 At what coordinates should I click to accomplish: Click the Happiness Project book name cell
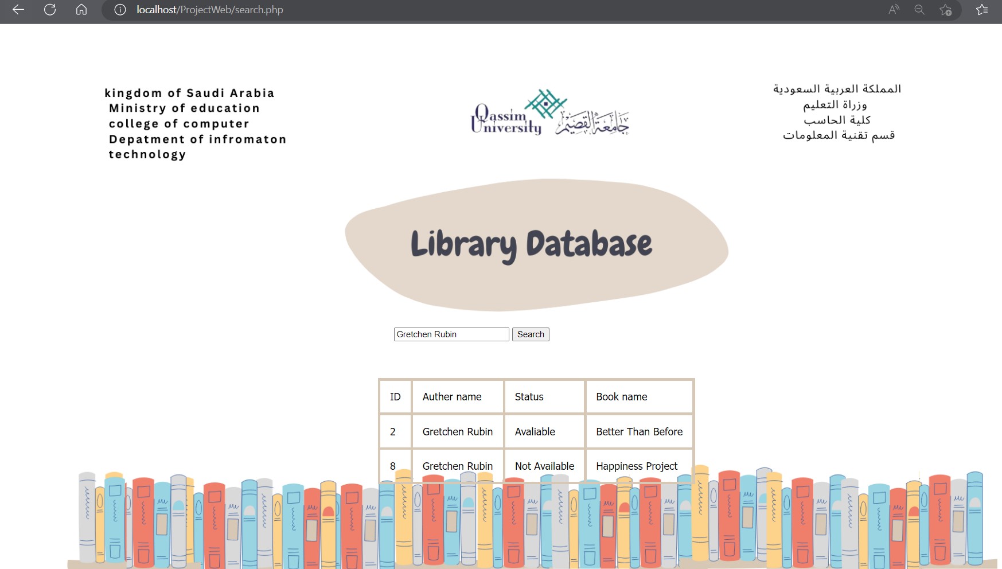pos(636,466)
